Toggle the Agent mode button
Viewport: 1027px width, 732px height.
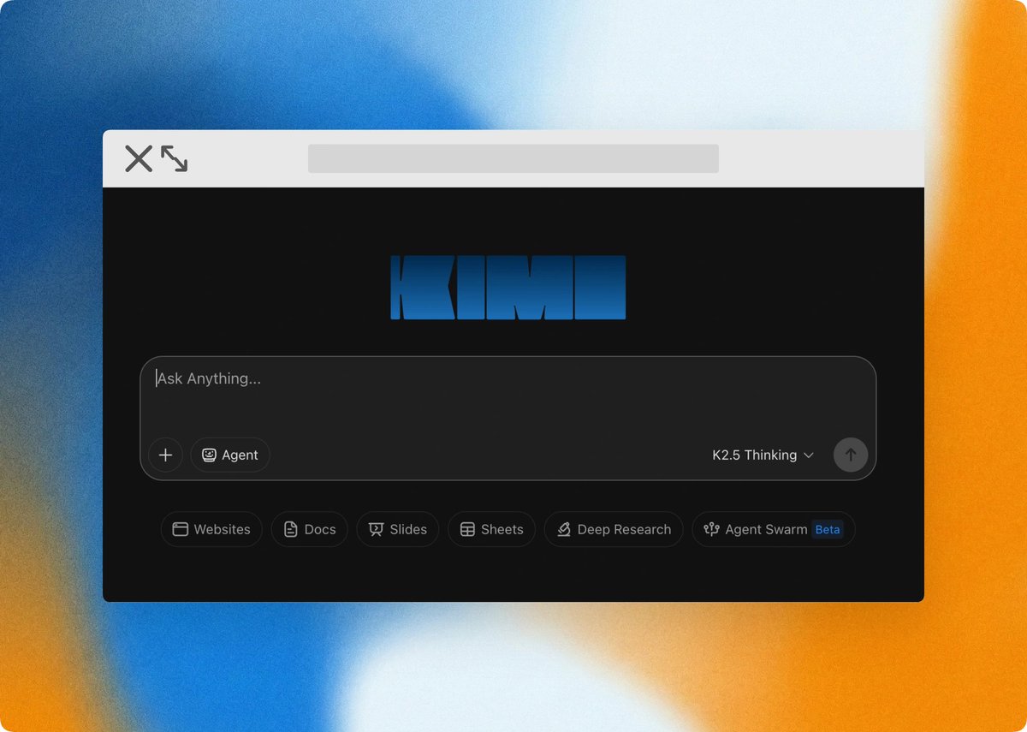[230, 455]
